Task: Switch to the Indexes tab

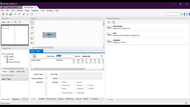Action: (x=42, y=99)
